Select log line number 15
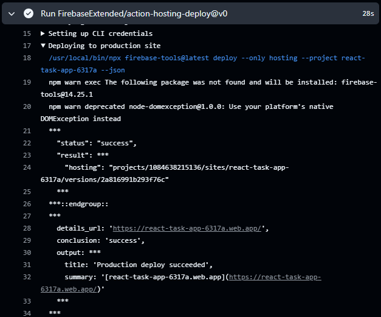 27,33
